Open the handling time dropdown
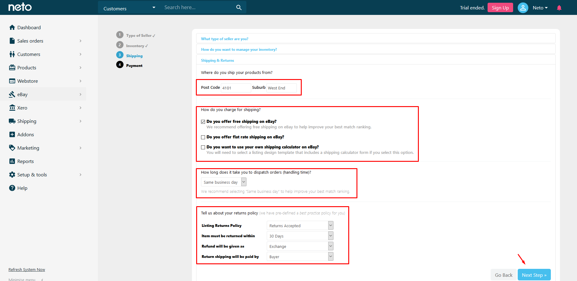The image size is (577, 281). (x=224, y=182)
